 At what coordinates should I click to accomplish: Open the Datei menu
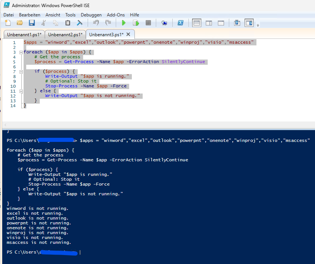9,15
